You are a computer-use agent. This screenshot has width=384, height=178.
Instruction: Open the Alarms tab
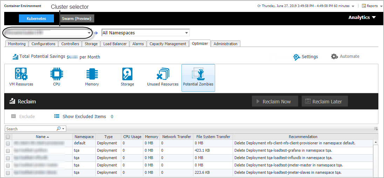tap(138, 44)
